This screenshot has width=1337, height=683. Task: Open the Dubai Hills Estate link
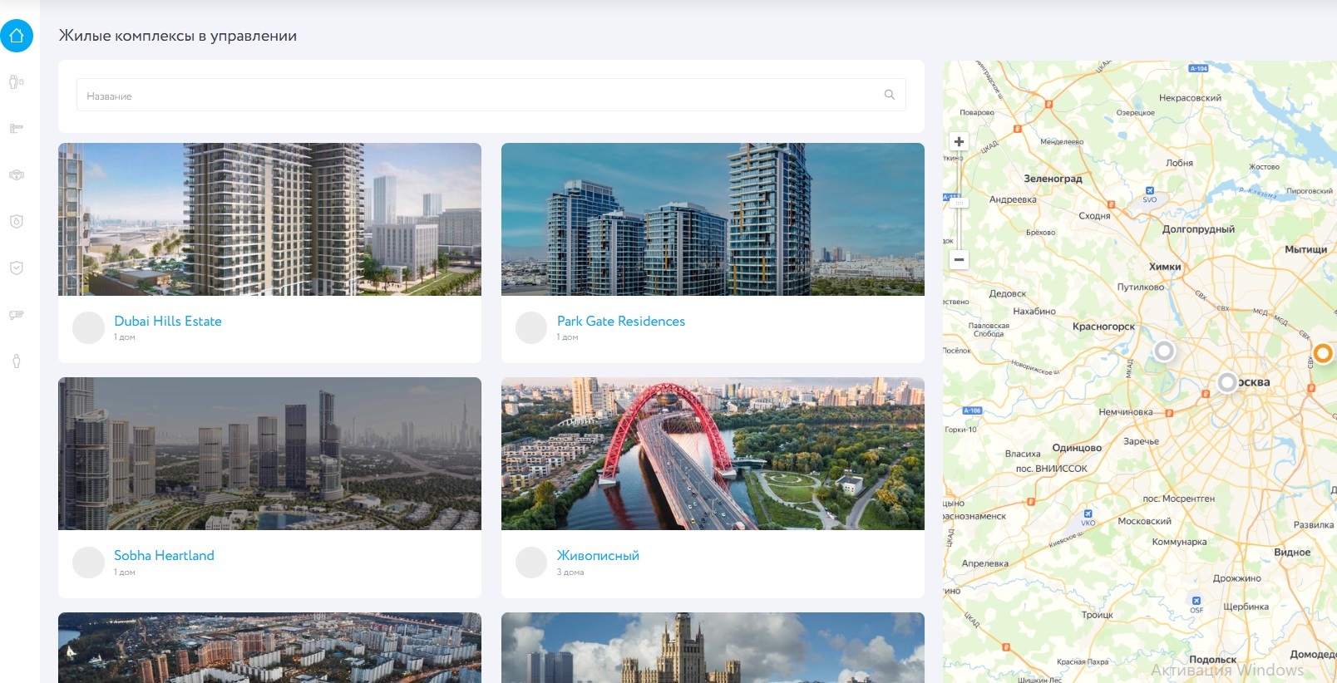(168, 321)
